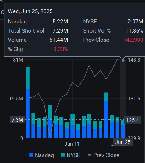Toggle the Nasdaq legend series
145x163 pixels.
[x=41, y=155]
